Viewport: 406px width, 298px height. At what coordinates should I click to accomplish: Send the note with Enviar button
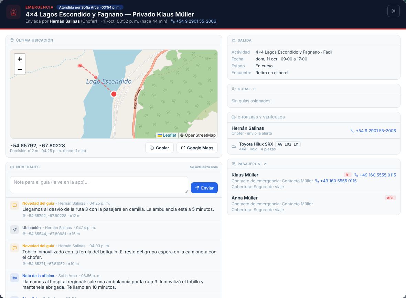[204, 188]
